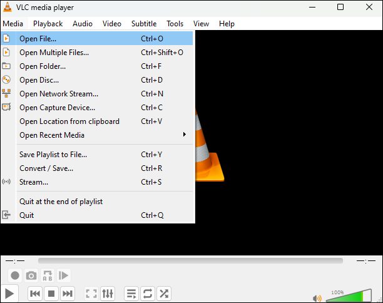Choose Open Disc... menu item

point(97,80)
